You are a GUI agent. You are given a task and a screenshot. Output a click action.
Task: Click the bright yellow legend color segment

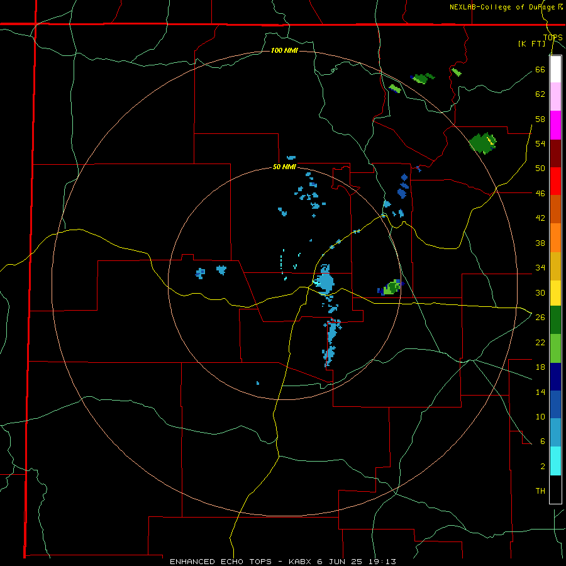[x=555, y=292]
